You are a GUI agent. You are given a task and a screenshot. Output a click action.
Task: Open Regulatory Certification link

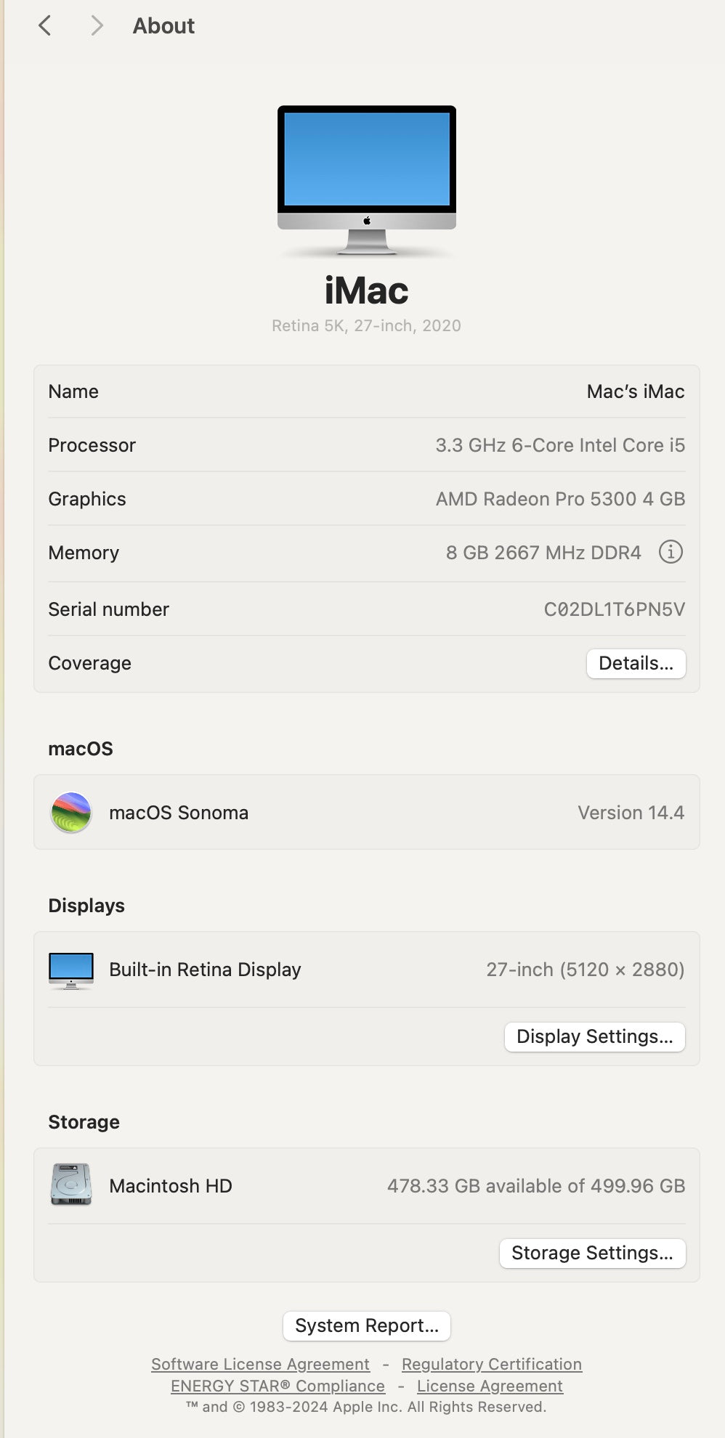click(x=492, y=1364)
